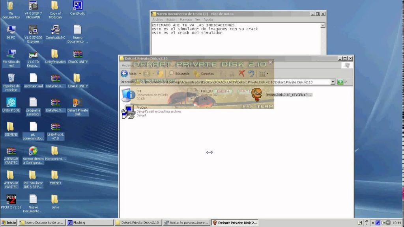
Task: Select the FFF MSInfo document file
Action: point(146,95)
